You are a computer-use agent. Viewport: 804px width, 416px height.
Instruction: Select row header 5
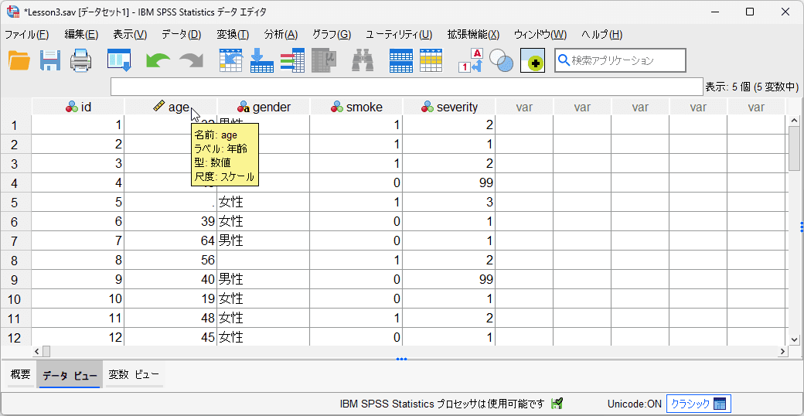(x=15, y=203)
